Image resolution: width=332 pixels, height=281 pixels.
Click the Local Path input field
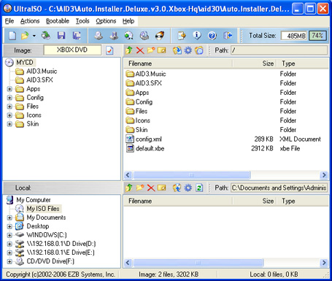click(x=279, y=188)
